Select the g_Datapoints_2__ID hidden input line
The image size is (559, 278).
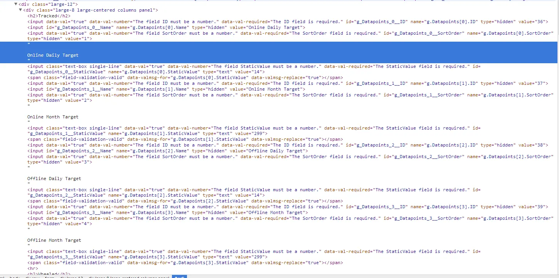coord(288,145)
